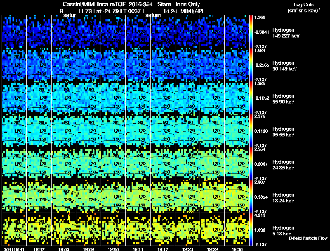The width and height of the screenshot is (330, 251).
Task: Click the '2.376' colorbar maximum value
Action: click(260, 117)
